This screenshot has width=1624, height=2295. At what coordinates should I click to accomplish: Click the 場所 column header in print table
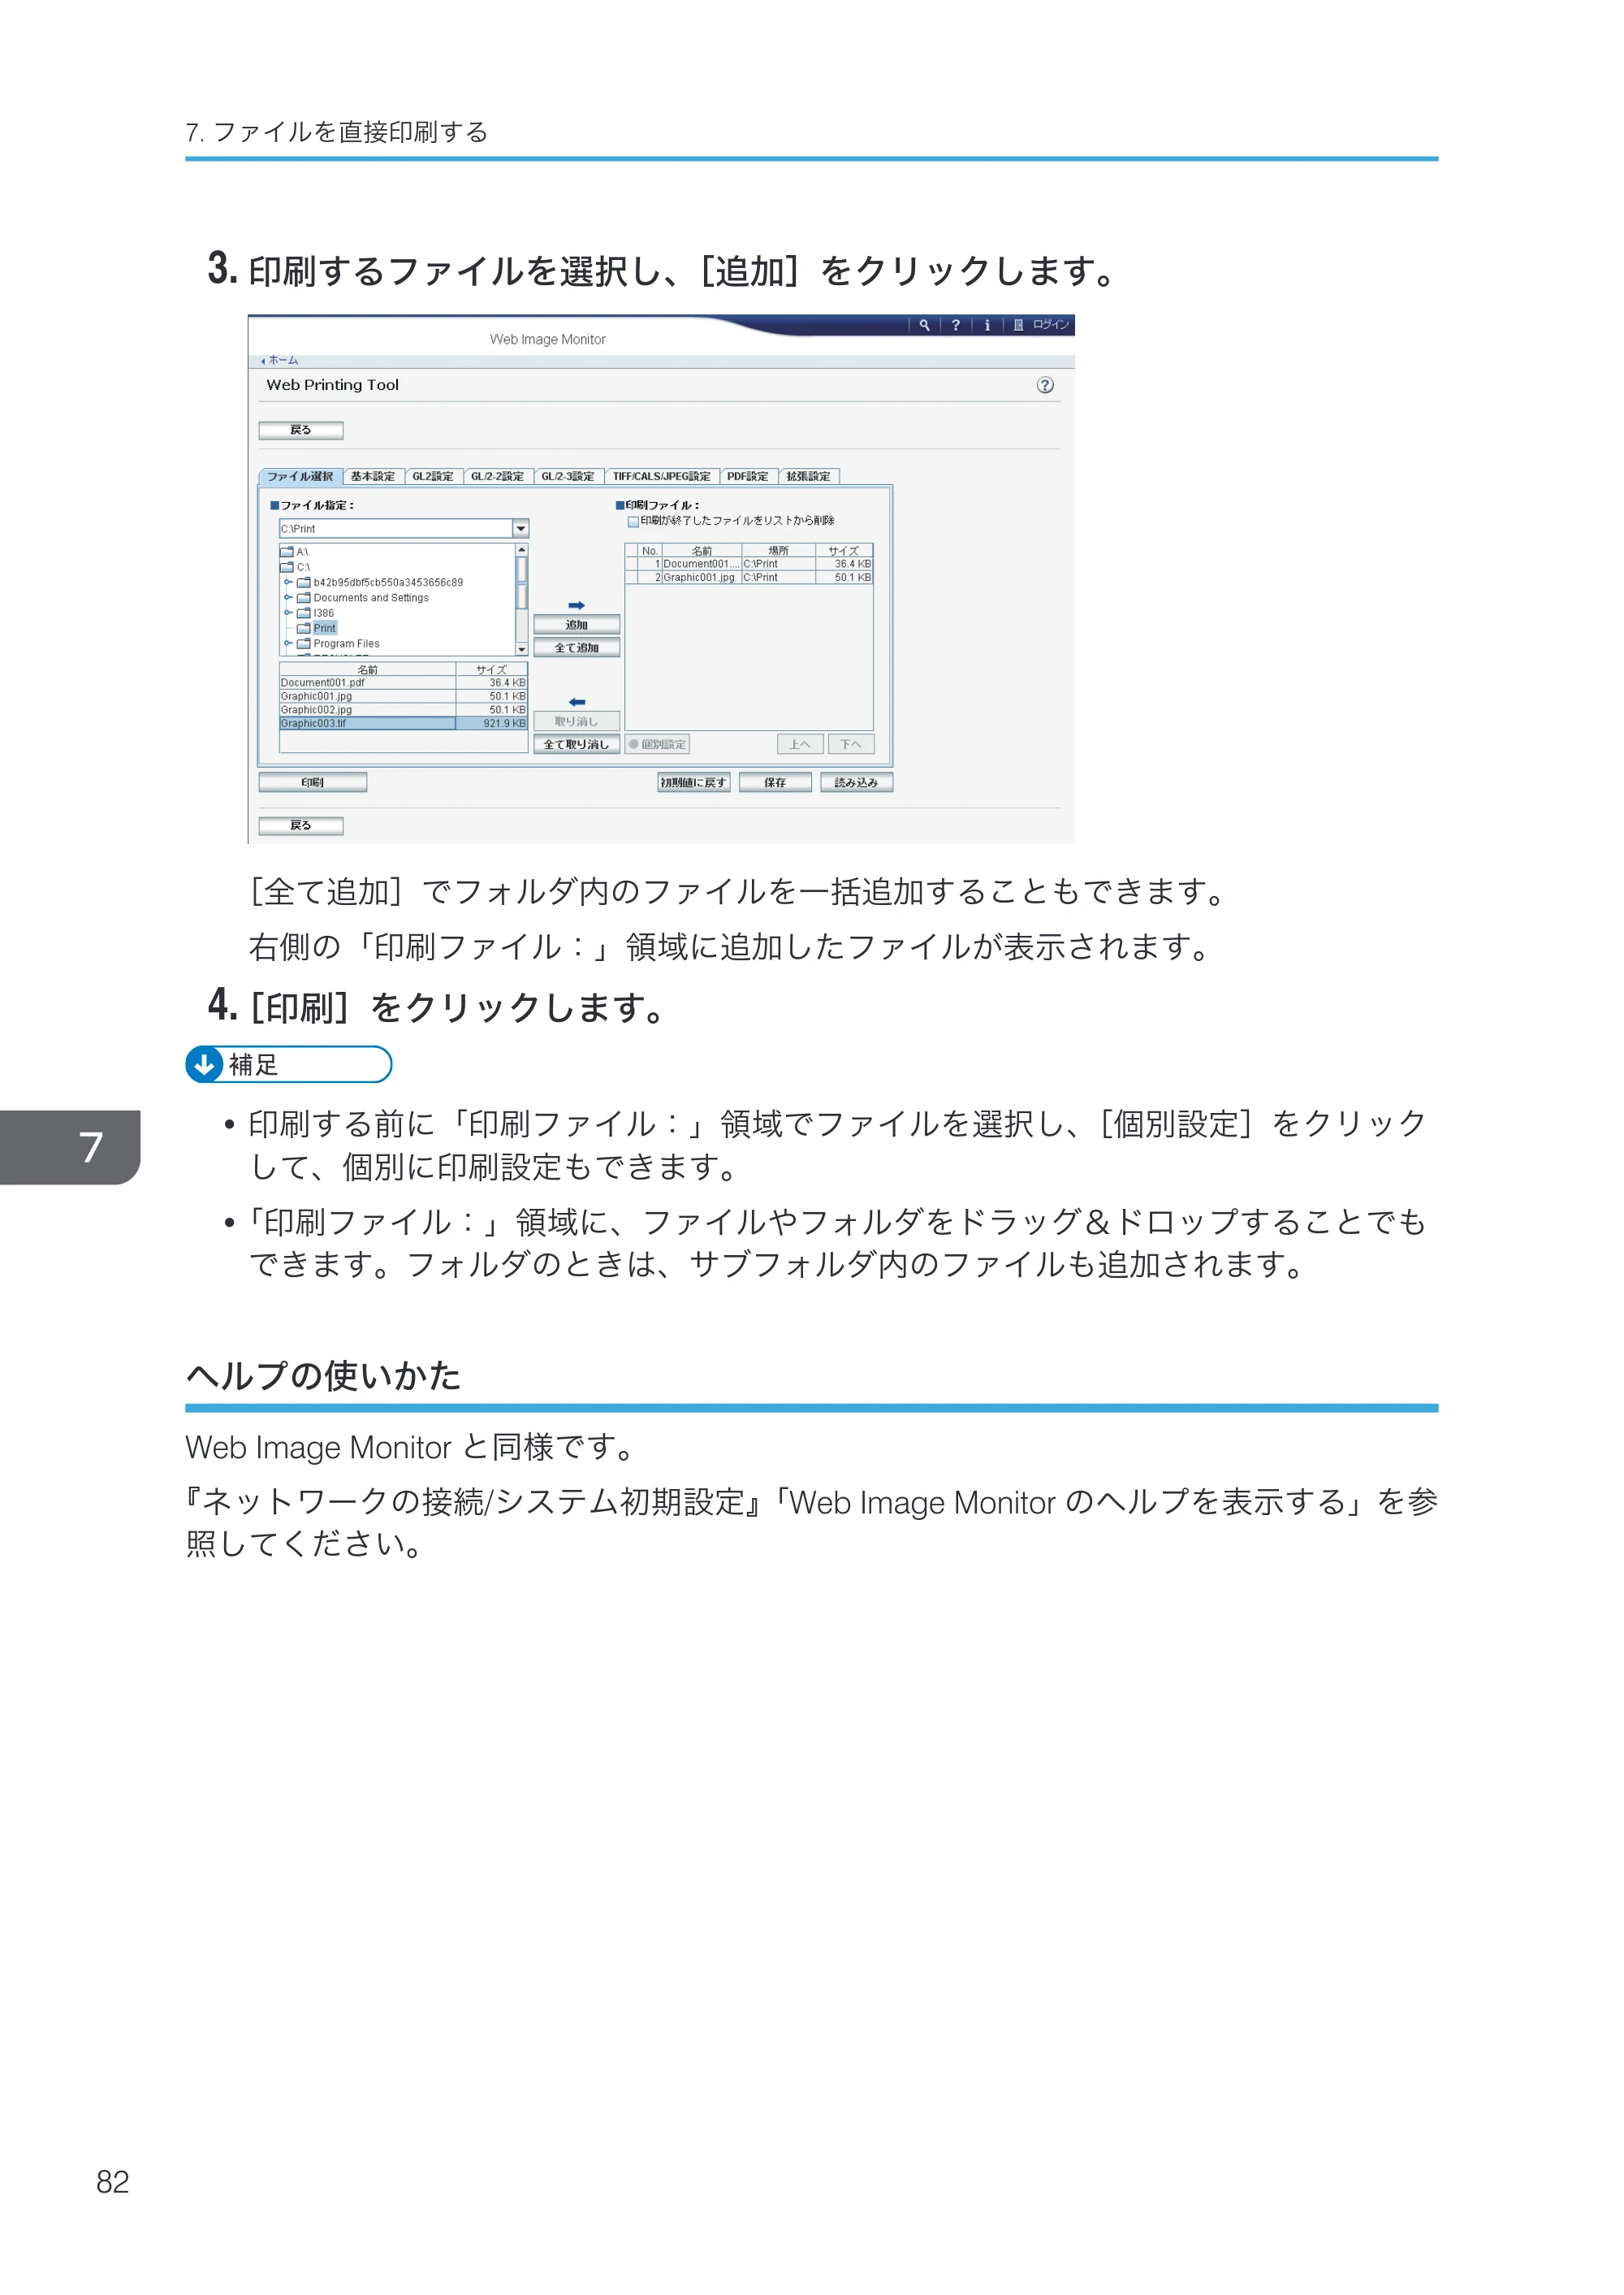778,550
